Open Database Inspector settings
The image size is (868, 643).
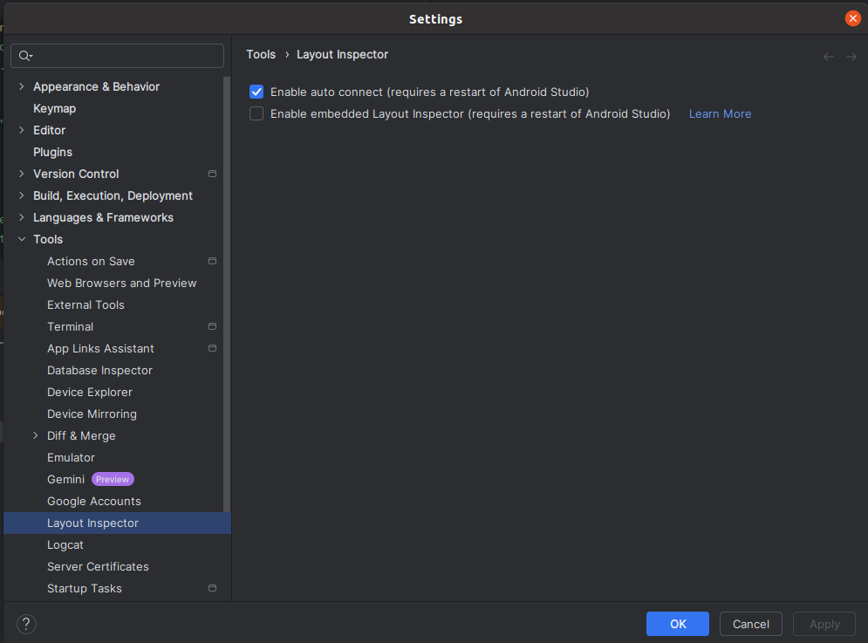(99, 371)
